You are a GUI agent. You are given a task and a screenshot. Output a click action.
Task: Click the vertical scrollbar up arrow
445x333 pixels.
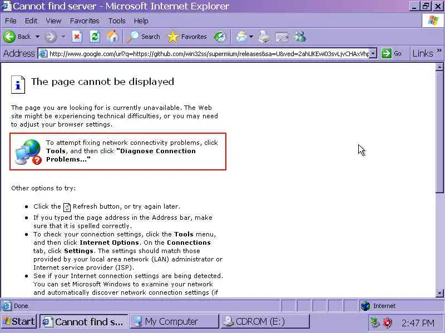(x=439, y=67)
